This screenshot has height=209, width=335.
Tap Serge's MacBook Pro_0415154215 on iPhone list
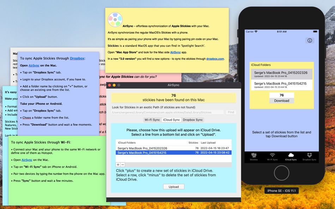(282, 85)
